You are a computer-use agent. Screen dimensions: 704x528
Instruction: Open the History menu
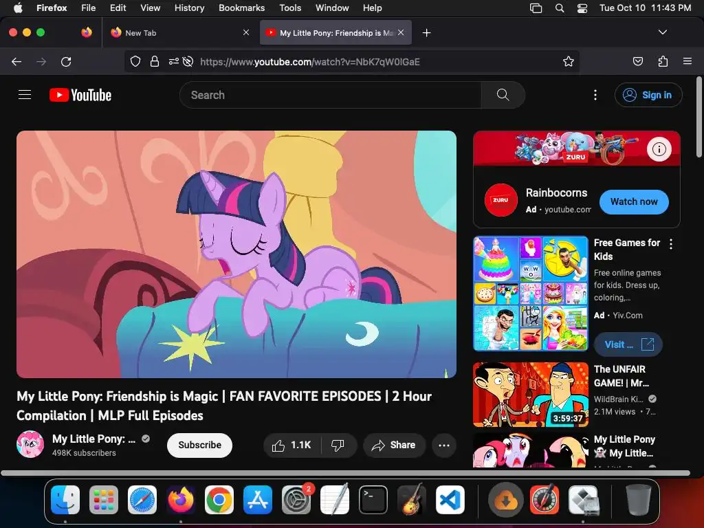click(189, 8)
